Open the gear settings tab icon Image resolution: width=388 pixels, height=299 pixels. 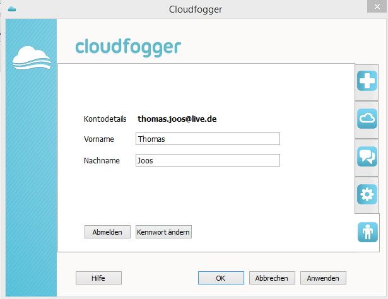[367, 194]
